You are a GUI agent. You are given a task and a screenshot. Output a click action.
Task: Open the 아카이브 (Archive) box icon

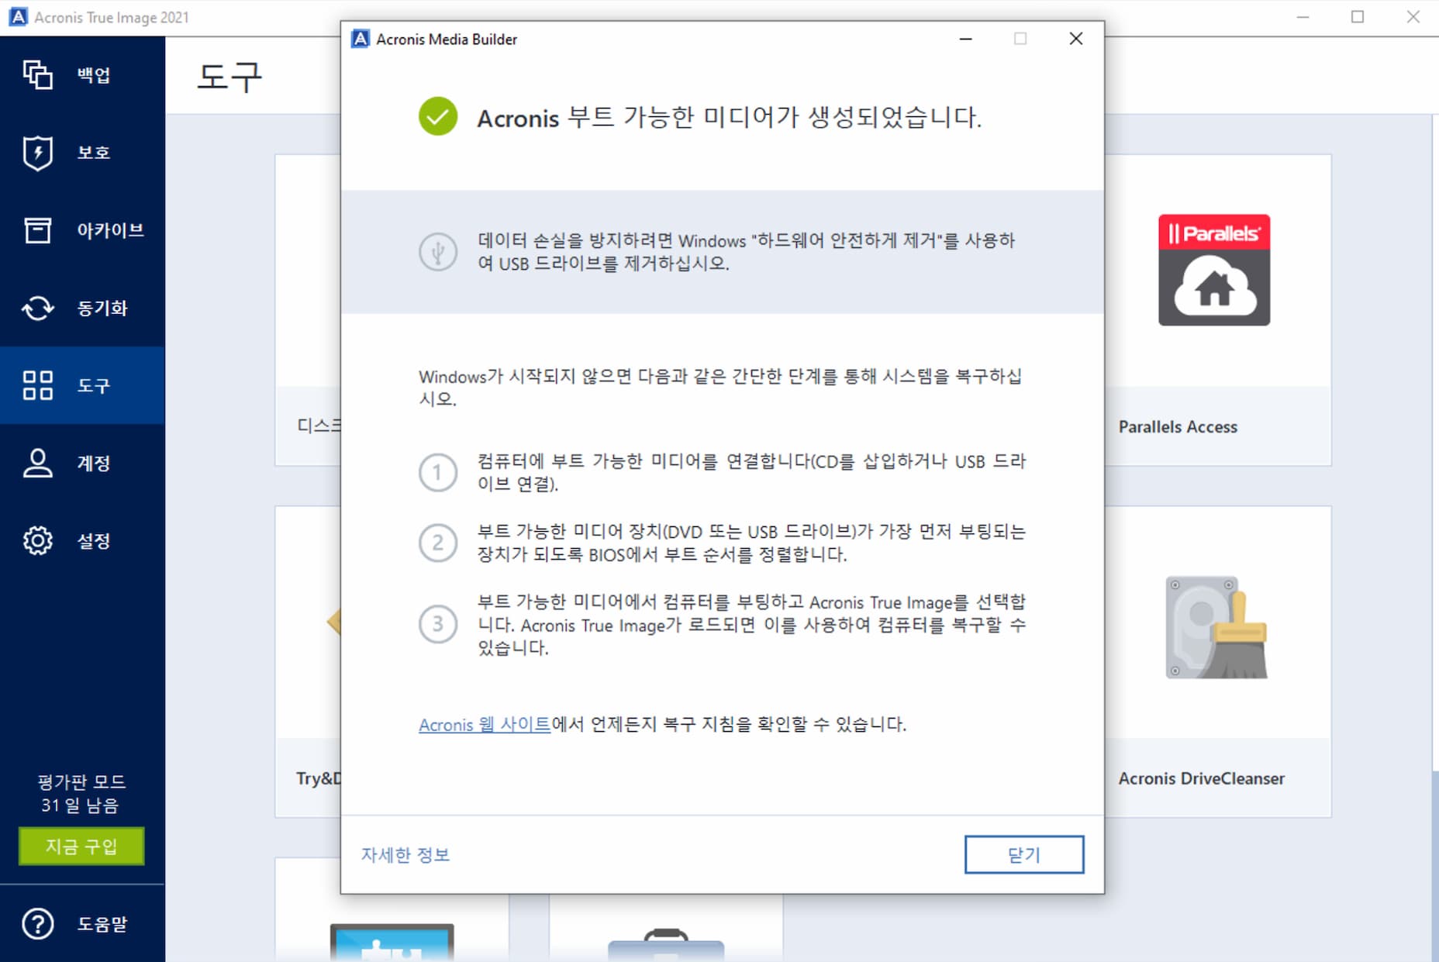point(37,230)
